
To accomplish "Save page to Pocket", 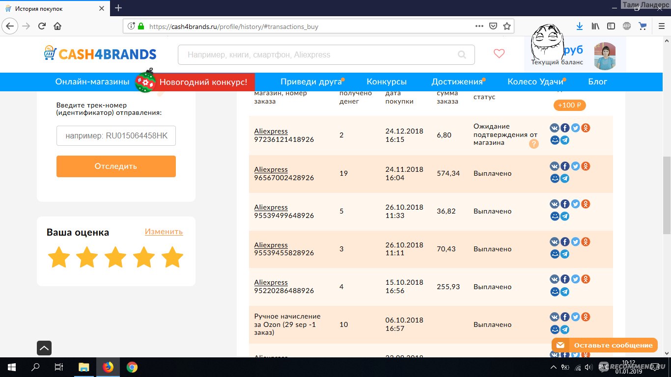I will tap(493, 26).
